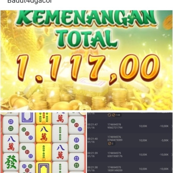Click the Badut4dgacor username text
Image resolution: width=173 pixels, height=173 pixels.
[29, 2]
